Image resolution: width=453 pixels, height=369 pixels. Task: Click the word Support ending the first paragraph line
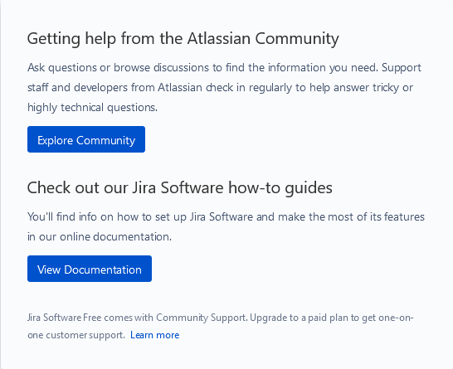click(402, 68)
